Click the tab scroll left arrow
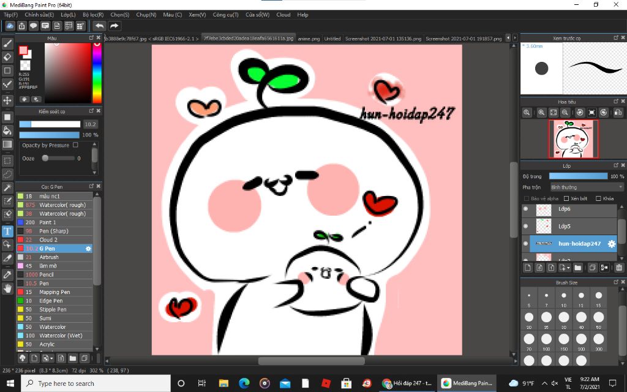Image resolution: width=627 pixels, height=392 pixels. pos(508,38)
